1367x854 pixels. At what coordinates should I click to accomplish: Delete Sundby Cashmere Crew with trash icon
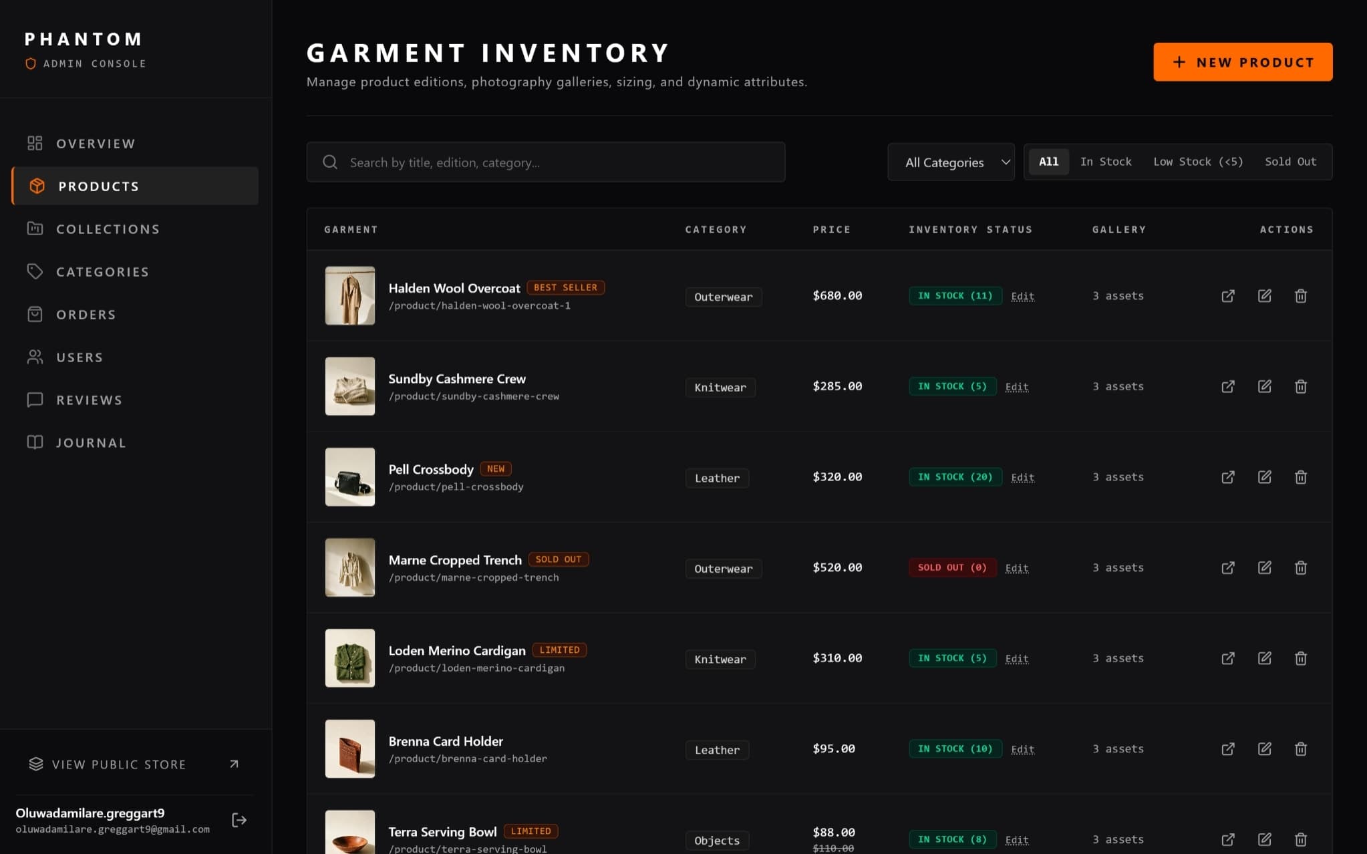1301,386
